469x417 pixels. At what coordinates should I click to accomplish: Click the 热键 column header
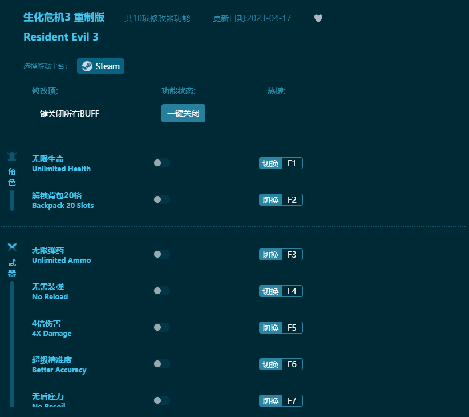(277, 91)
